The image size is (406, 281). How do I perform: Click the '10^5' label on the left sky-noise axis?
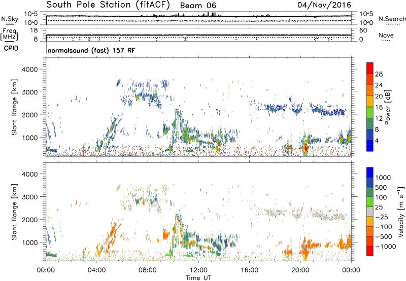[31, 14]
